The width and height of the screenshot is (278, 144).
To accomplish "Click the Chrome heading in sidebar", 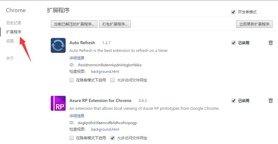I will point(16,10).
